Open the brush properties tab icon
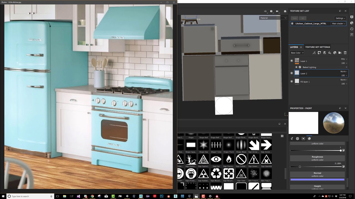355x199 pixels. 292,138
